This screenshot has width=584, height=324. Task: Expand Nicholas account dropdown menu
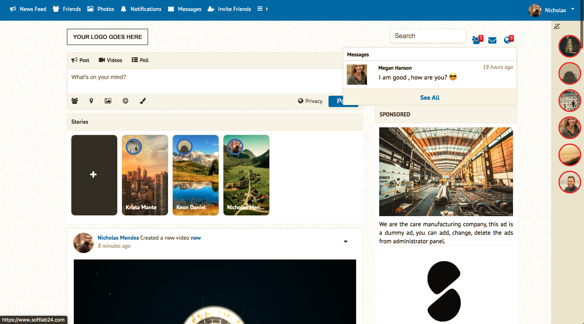[572, 9]
